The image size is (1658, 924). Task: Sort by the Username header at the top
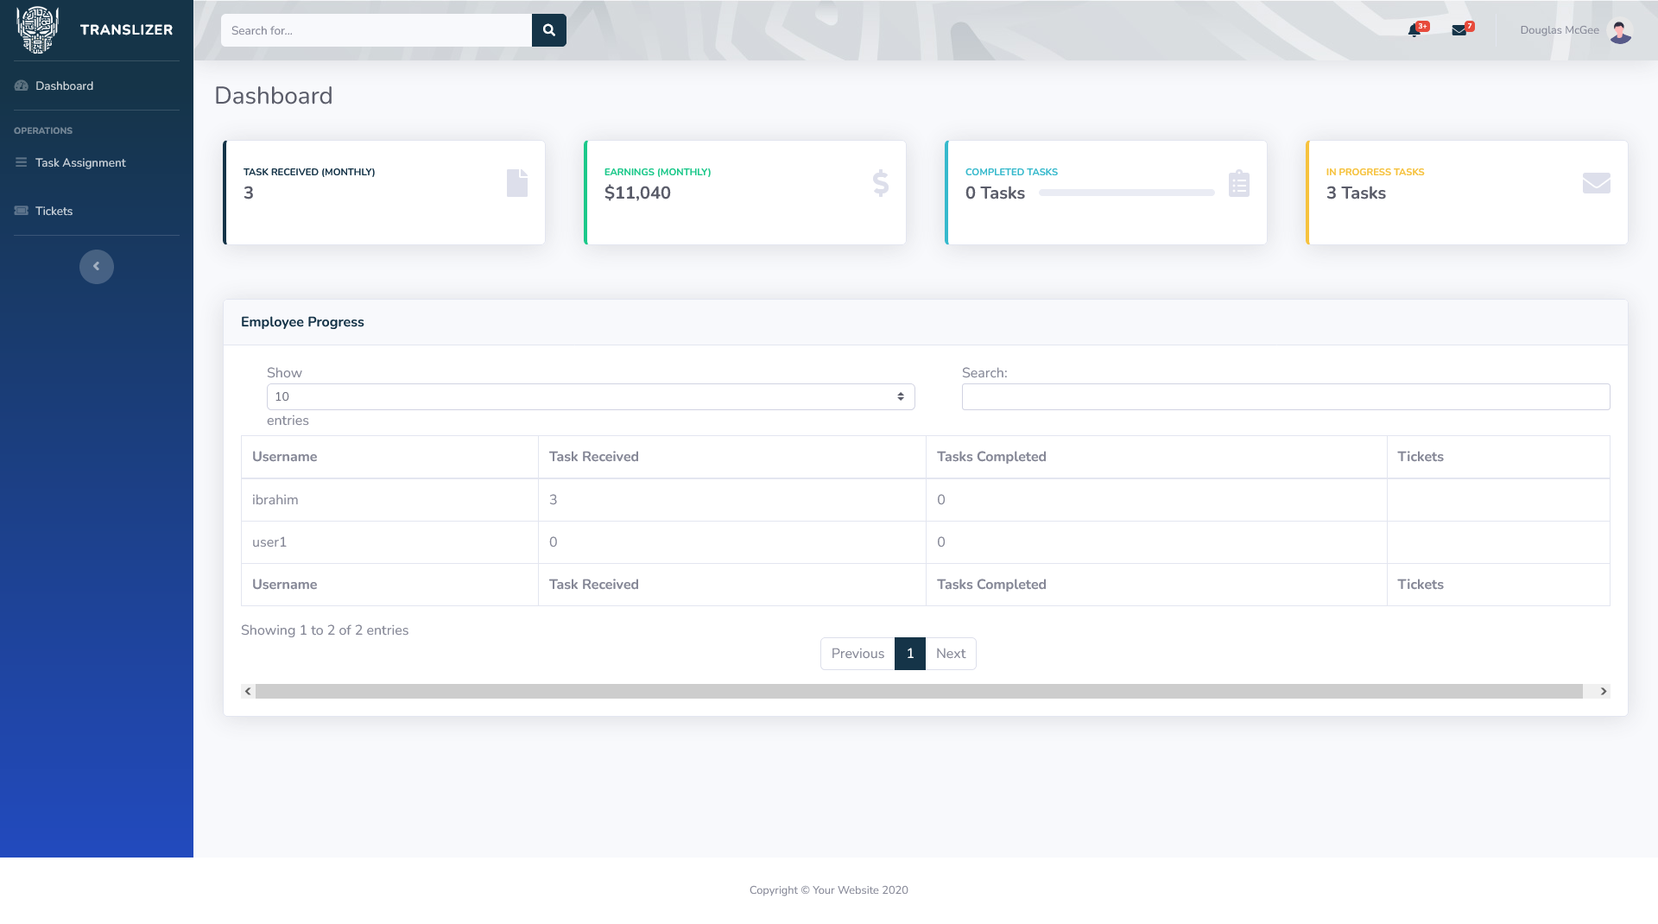[389, 457]
